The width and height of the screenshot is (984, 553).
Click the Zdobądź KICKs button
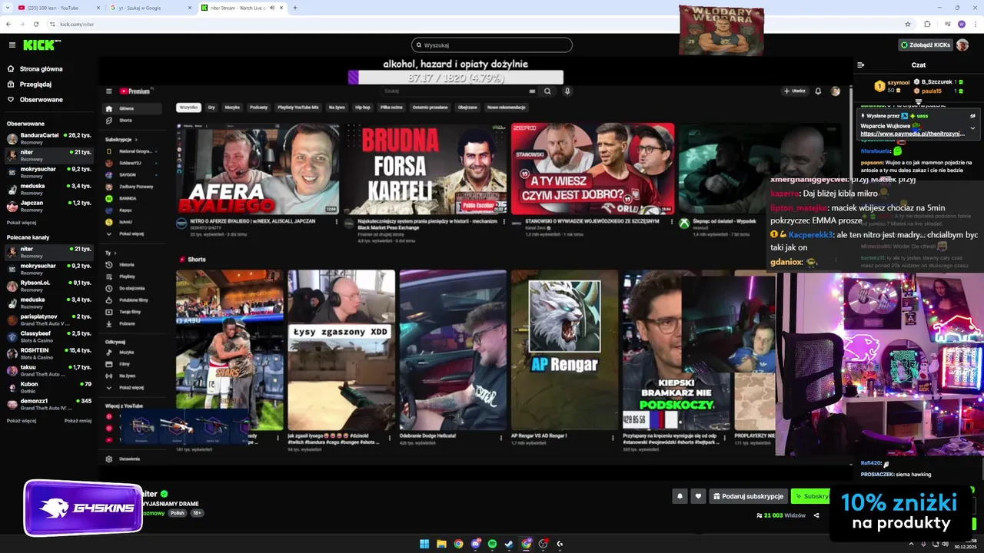926,45
